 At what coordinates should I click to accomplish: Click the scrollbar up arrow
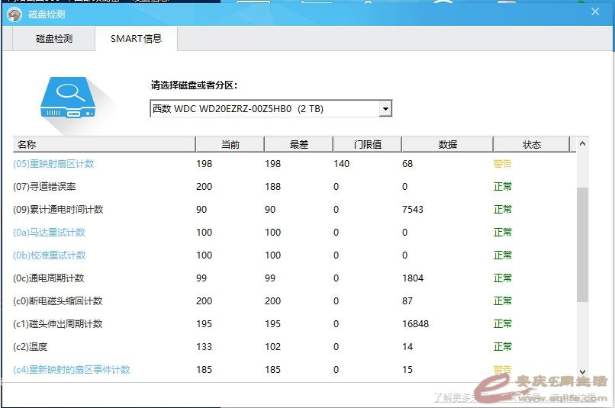583,144
